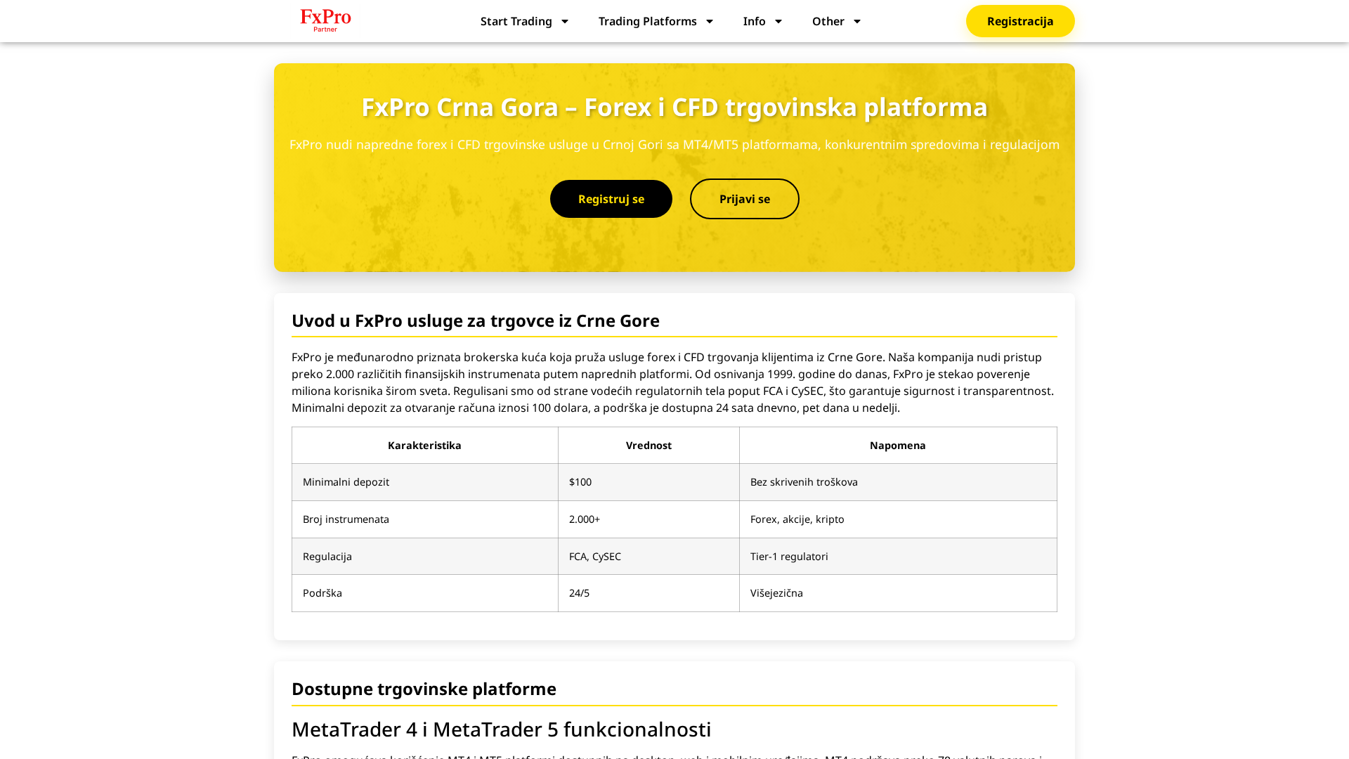Expand the Trading Platforms dropdown arrow
The image size is (1349, 759).
point(709,21)
